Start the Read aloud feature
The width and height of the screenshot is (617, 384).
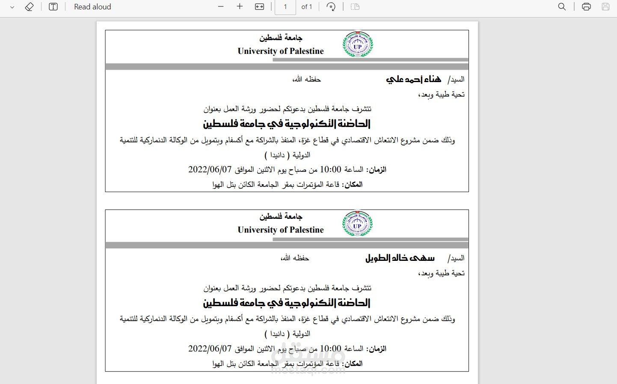[x=92, y=7]
